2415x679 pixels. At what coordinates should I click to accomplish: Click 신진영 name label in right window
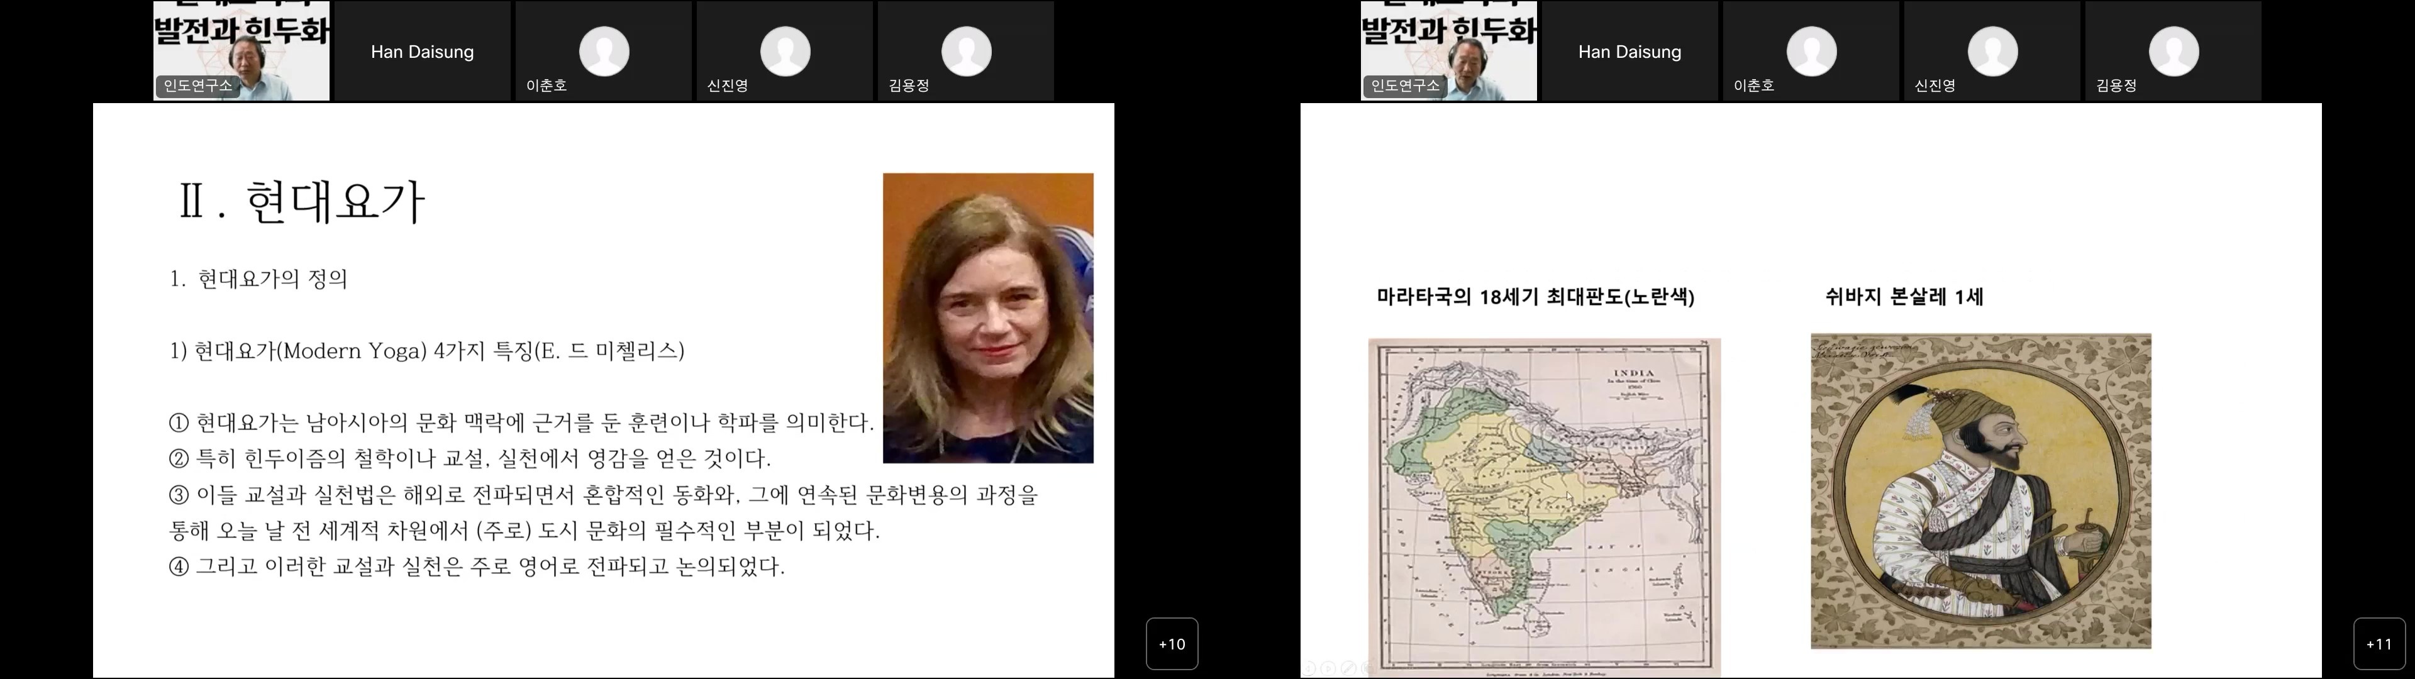tap(1935, 86)
